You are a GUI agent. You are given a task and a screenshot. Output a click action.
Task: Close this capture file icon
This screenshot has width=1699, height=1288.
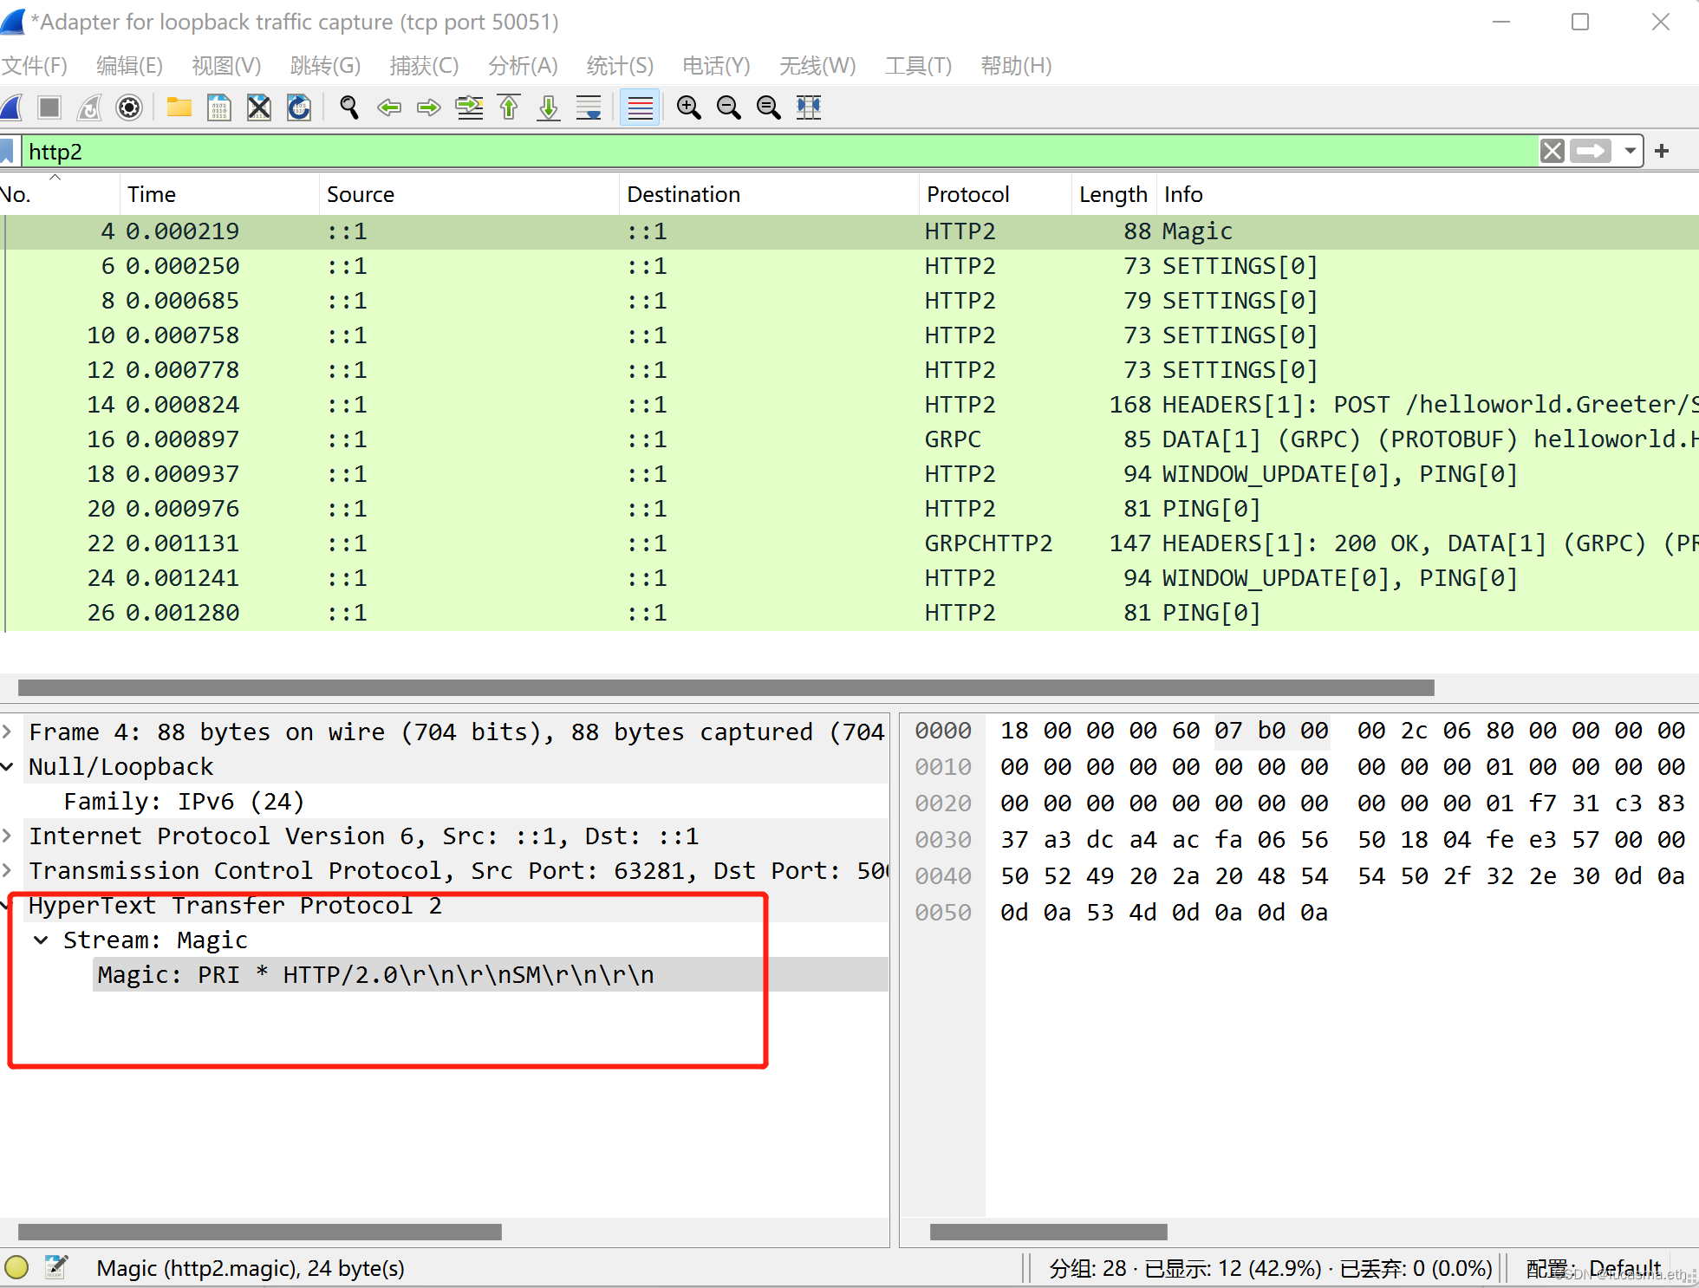tap(259, 107)
